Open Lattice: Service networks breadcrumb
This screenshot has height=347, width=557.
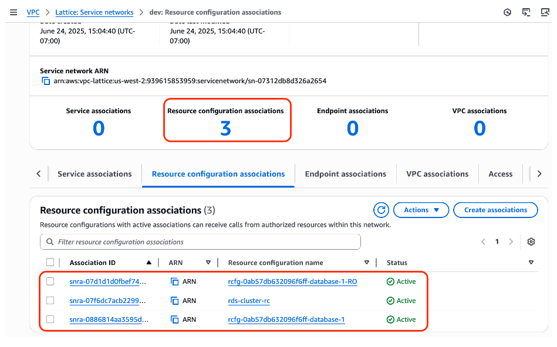click(x=94, y=12)
